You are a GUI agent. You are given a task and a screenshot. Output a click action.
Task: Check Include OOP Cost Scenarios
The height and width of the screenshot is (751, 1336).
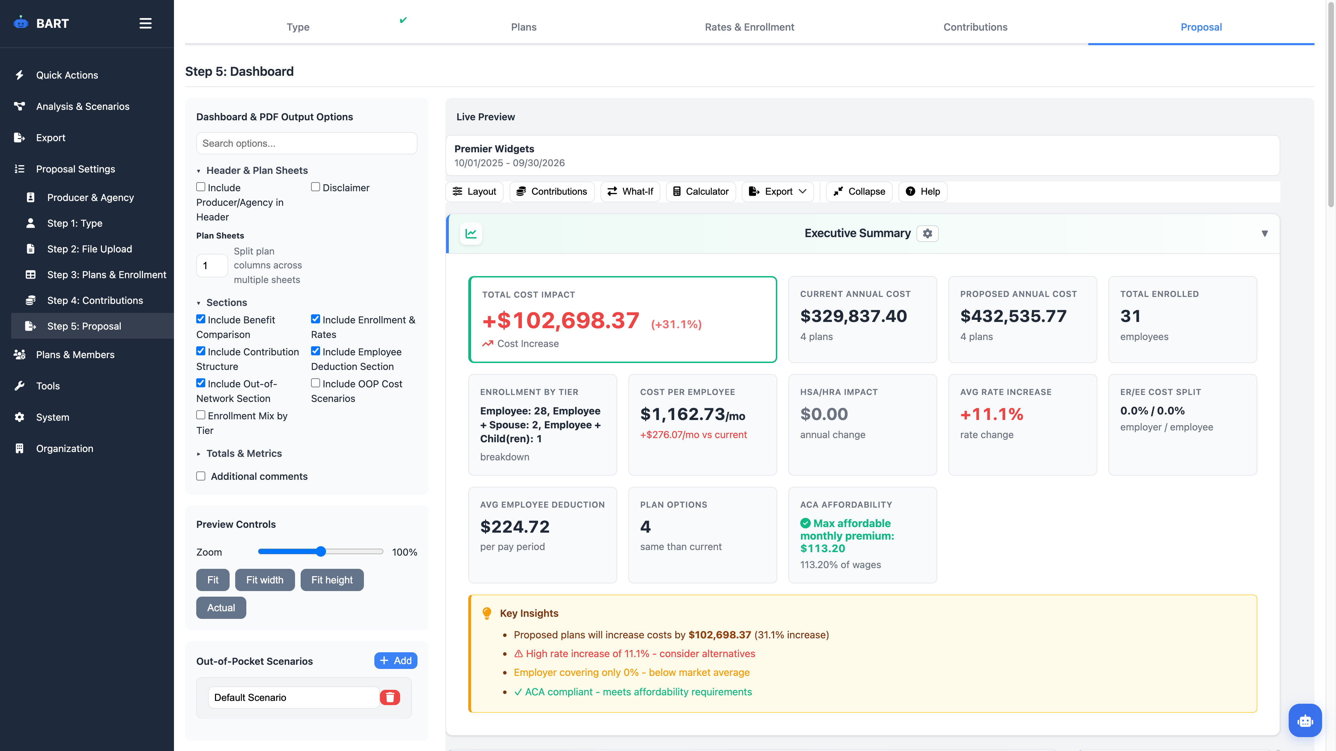(x=315, y=383)
